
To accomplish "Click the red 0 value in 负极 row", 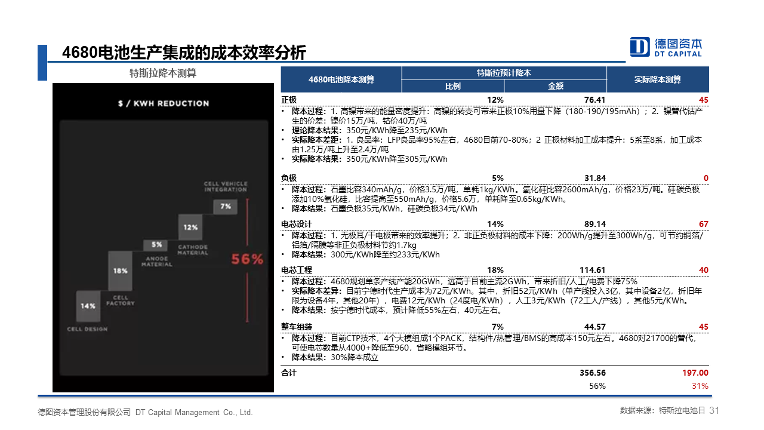I will (x=706, y=178).
